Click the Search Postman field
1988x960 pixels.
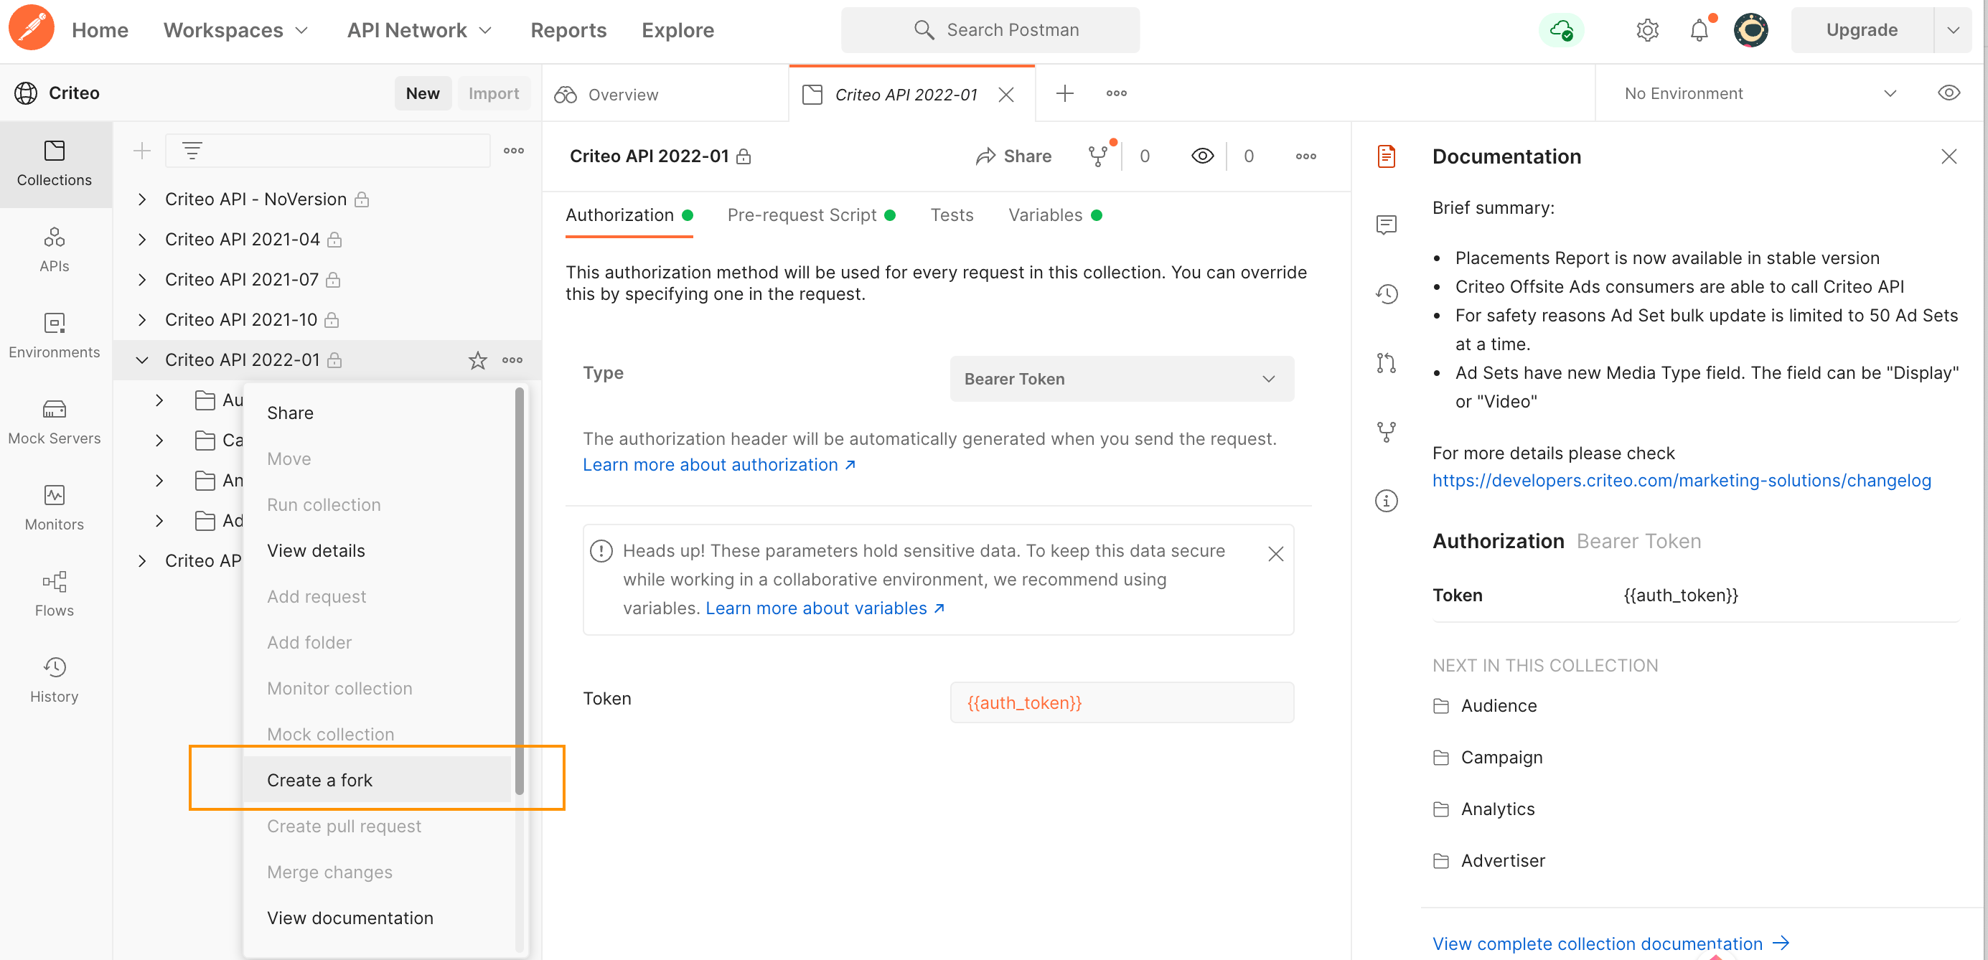click(x=990, y=30)
